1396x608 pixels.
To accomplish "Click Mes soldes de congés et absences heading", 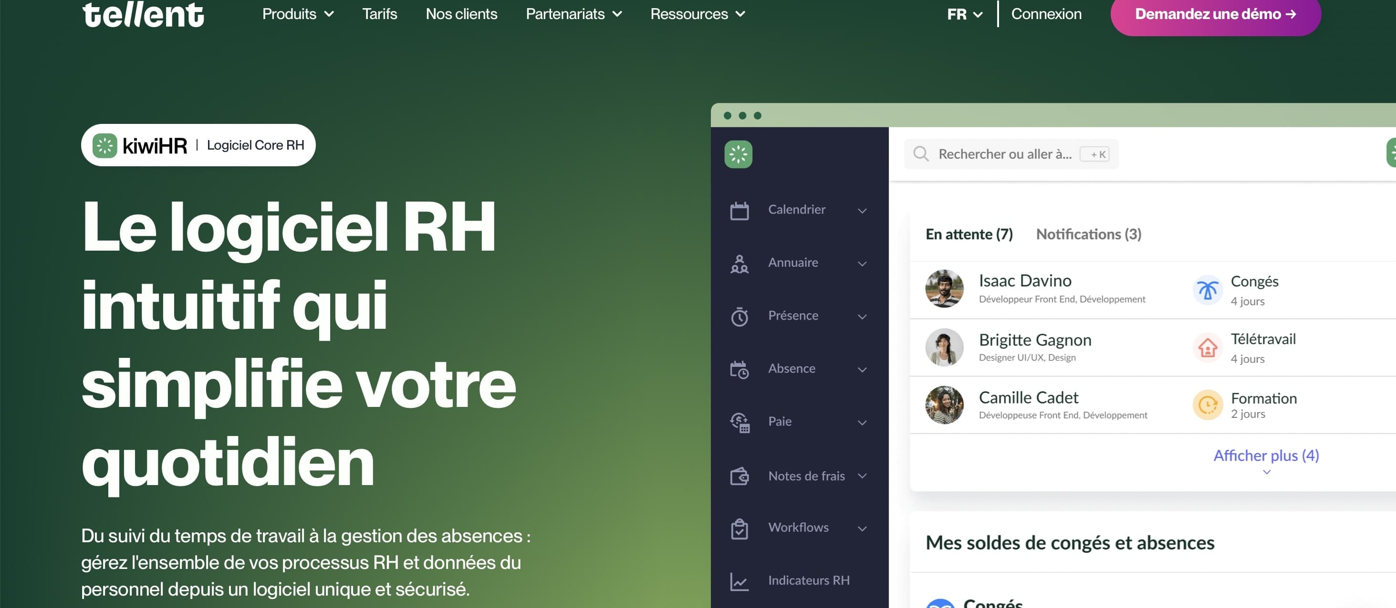I will point(1069,543).
